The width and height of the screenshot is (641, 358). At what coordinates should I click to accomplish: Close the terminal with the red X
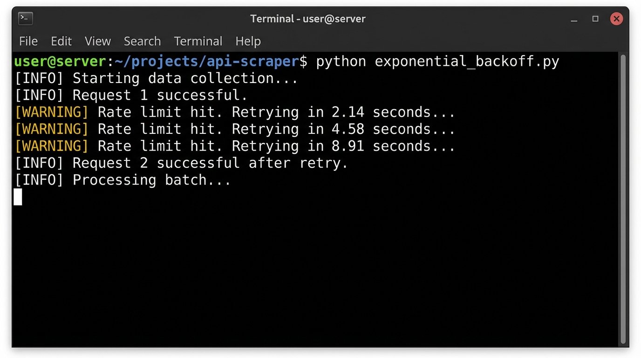(x=616, y=19)
